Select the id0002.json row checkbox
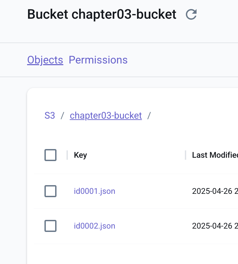Image resolution: width=238 pixels, height=264 pixels. (50, 226)
